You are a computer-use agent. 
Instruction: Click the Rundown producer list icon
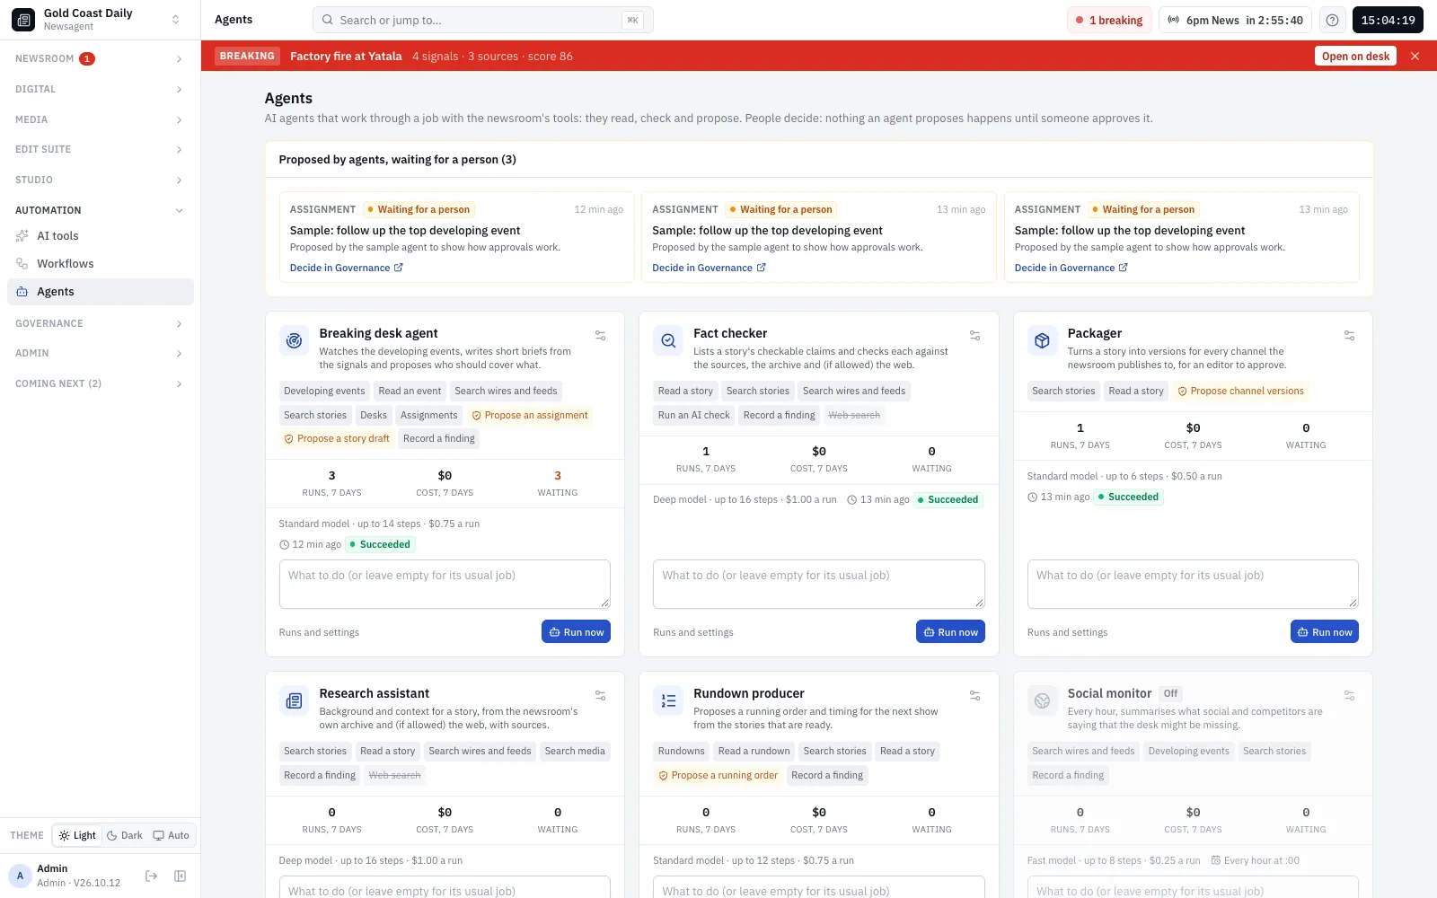click(668, 700)
